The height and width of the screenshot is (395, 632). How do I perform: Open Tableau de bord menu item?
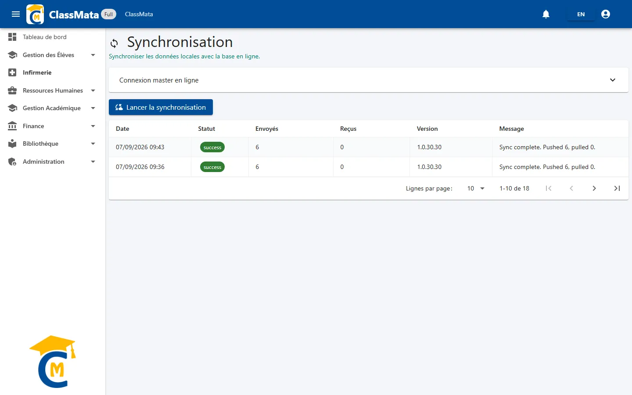tap(53, 37)
